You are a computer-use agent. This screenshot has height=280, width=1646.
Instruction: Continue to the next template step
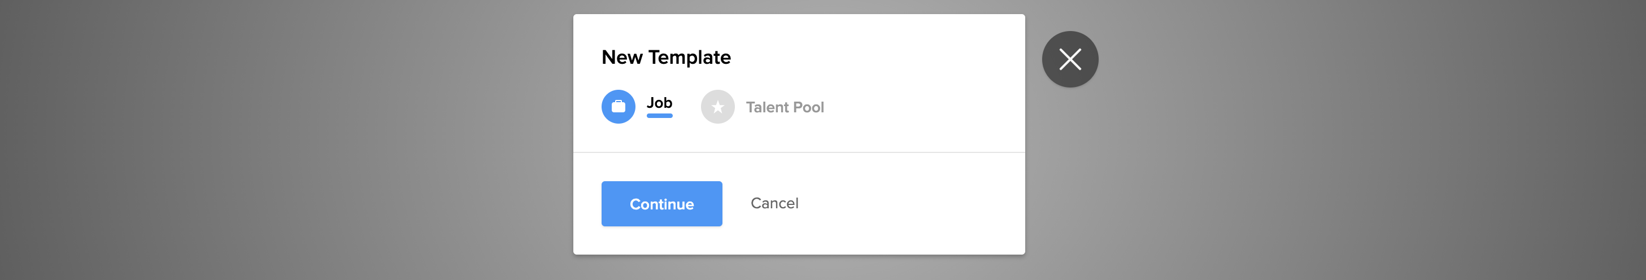click(661, 204)
